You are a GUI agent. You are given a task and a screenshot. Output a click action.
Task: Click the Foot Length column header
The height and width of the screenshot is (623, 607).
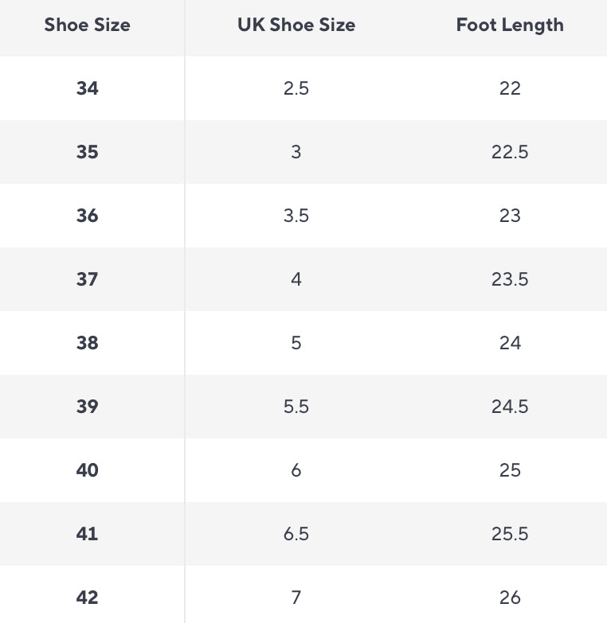click(x=510, y=25)
